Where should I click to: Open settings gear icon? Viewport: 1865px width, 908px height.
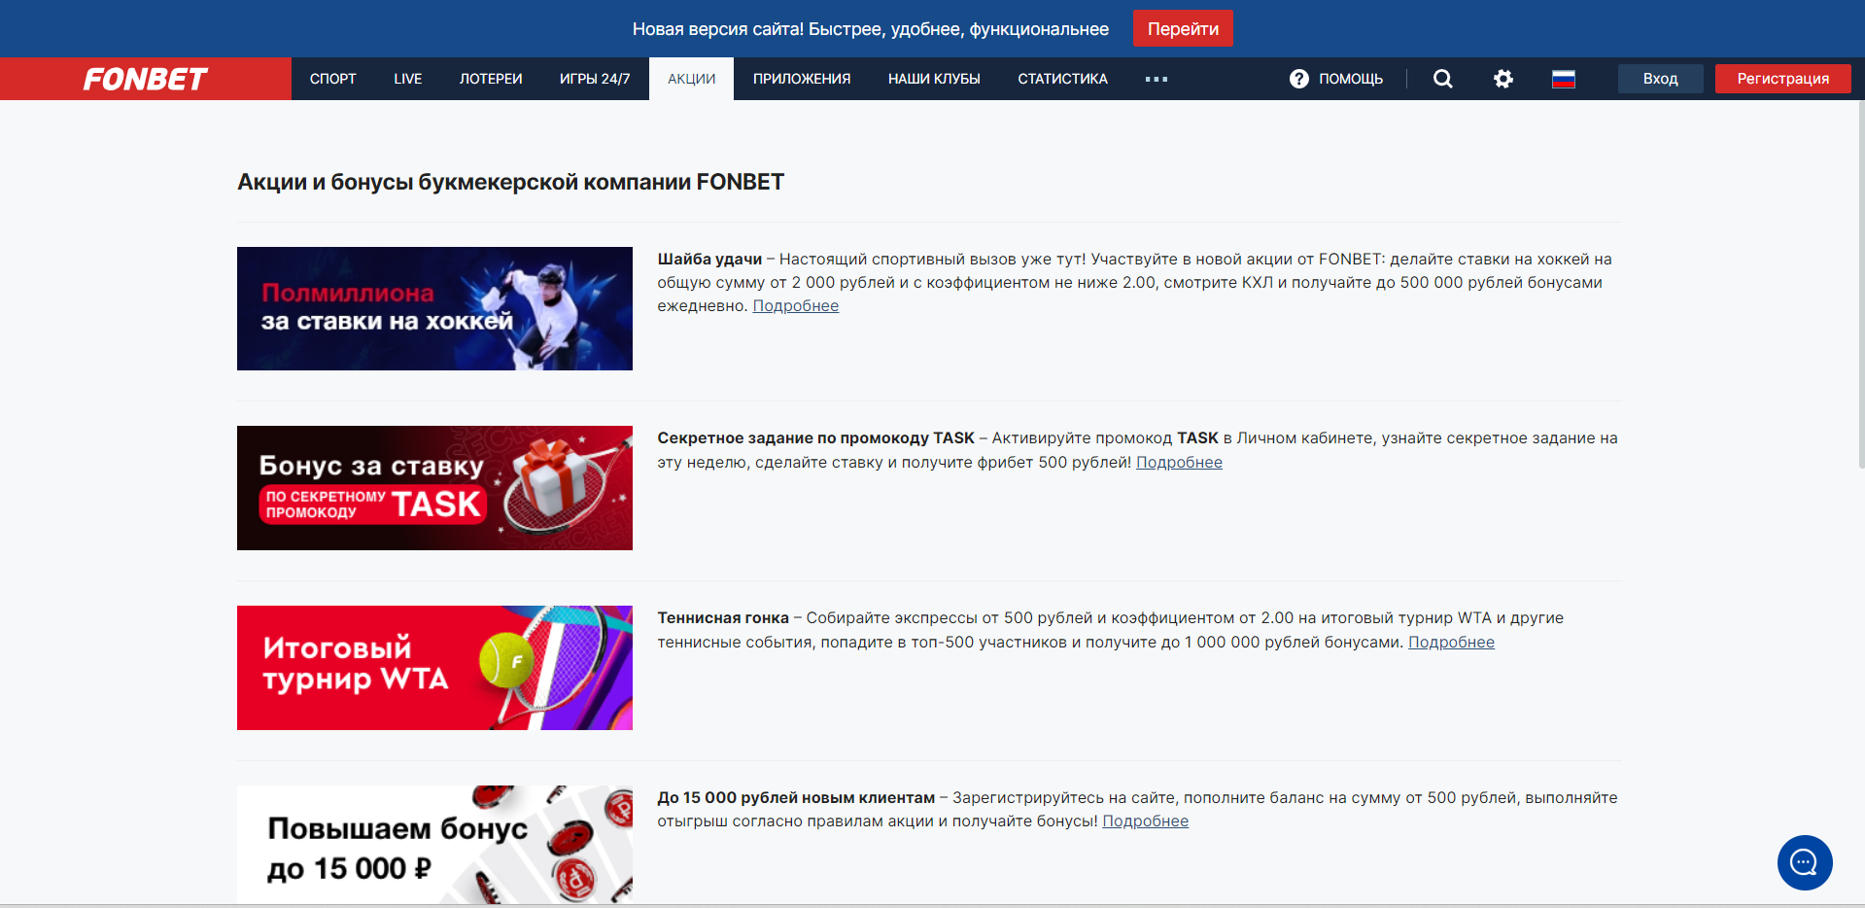(1503, 79)
